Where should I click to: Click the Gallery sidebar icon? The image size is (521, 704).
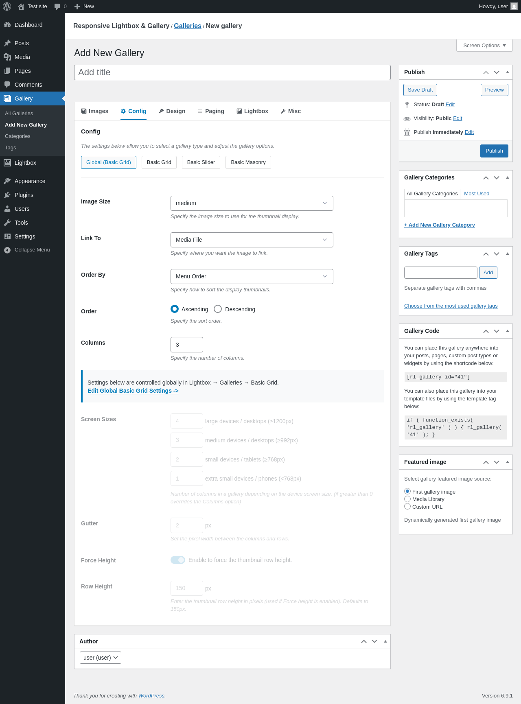pos(7,98)
